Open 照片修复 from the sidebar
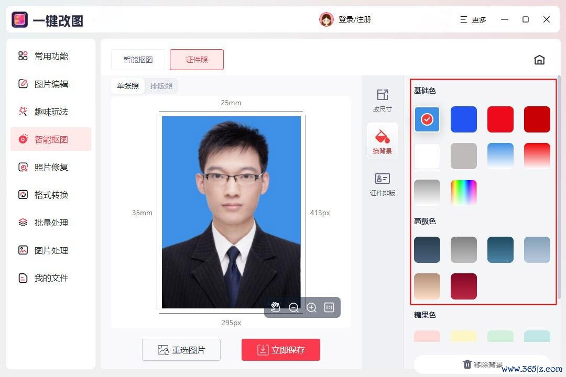This screenshot has width=566, height=377. pyautogui.click(x=51, y=167)
